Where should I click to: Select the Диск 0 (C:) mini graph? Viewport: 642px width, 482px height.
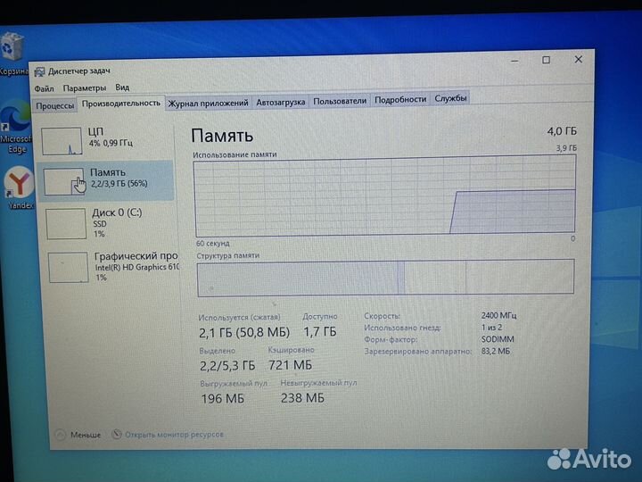tap(66, 224)
